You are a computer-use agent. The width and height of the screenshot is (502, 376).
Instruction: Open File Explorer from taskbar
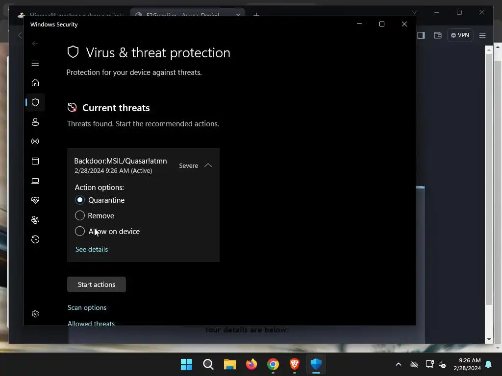click(230, 364)
